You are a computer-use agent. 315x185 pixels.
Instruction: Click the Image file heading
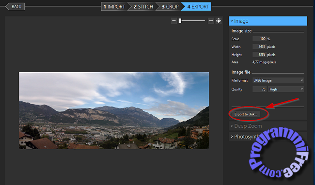pyautogui.click(x=241, y=72)
